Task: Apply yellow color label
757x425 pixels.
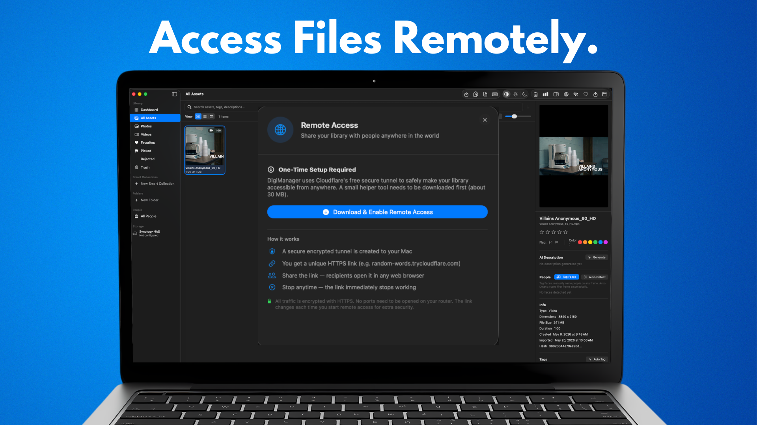Action: pos(590,242)
